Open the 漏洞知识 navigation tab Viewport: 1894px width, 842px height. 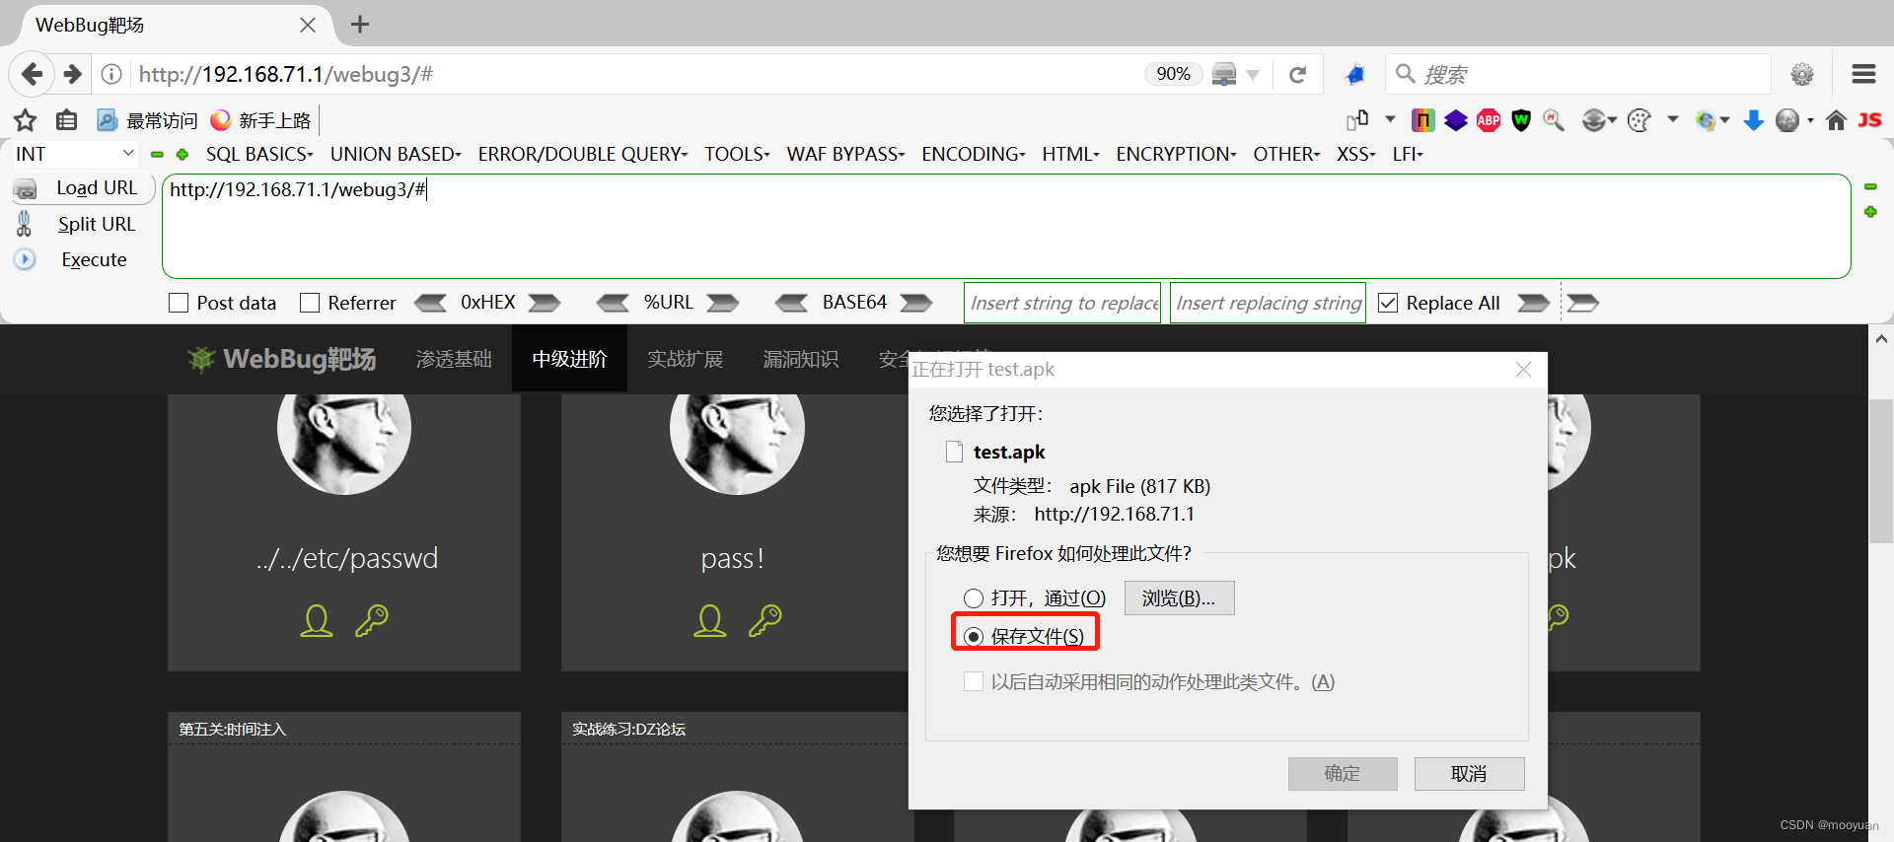click(x=800, y=359)
